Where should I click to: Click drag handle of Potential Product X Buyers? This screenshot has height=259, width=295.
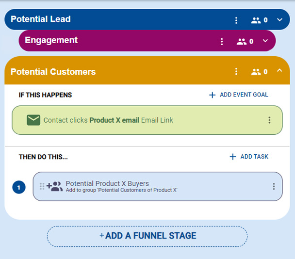coord(42,186)
